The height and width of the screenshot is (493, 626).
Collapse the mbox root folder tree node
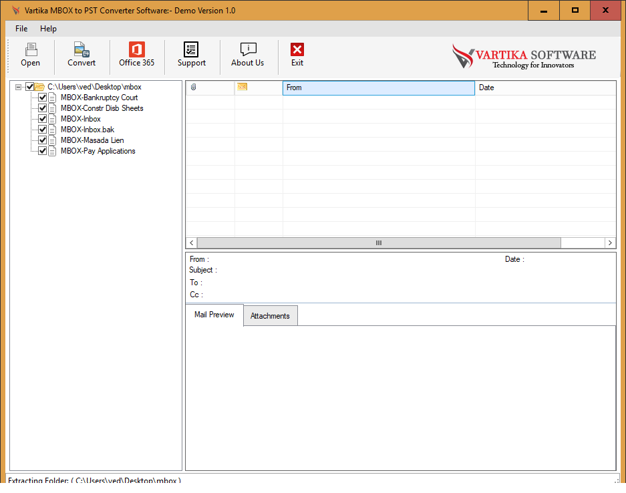coord(18,87)
